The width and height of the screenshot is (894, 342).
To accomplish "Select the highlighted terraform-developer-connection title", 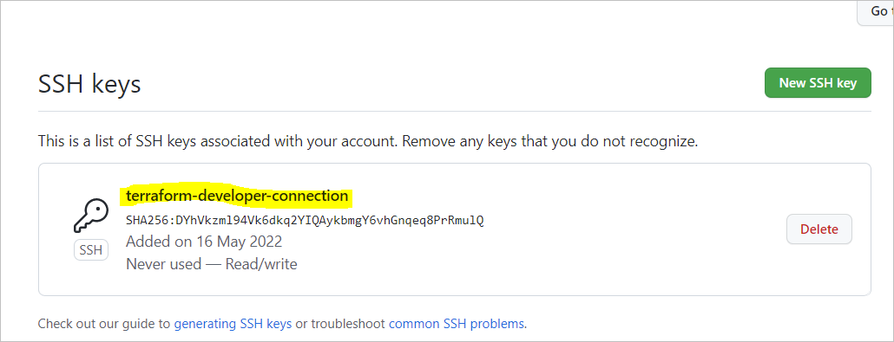I will point(237,196).
